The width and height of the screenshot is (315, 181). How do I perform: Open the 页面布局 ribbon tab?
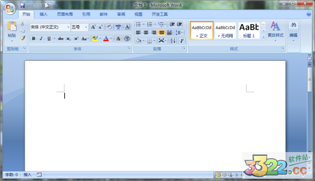click(x=64, y=14)
